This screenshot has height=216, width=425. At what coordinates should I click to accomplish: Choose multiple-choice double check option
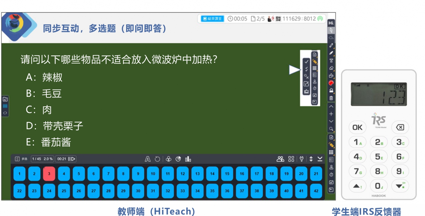(306, 69)
